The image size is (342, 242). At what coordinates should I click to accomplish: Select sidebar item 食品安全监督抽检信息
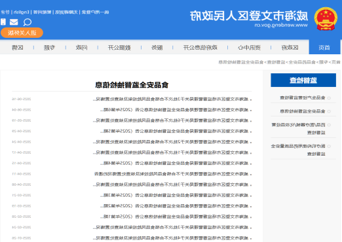pyautogui.click(x=303, y=111)
